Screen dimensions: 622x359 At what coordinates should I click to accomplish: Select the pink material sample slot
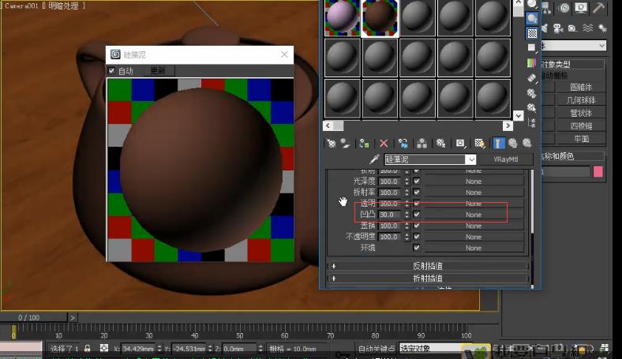pyautogui.click(x=341, y=17)
